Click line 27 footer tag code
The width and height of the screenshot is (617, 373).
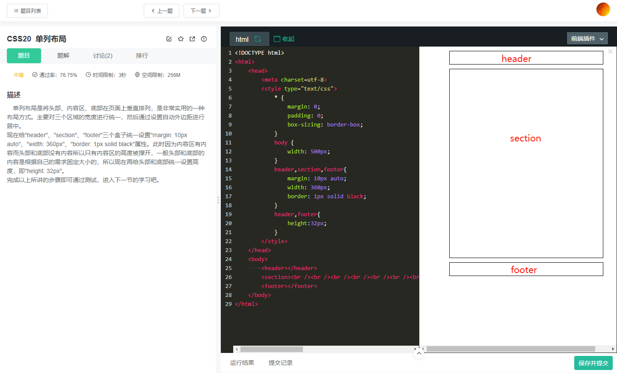pos(289,286)
